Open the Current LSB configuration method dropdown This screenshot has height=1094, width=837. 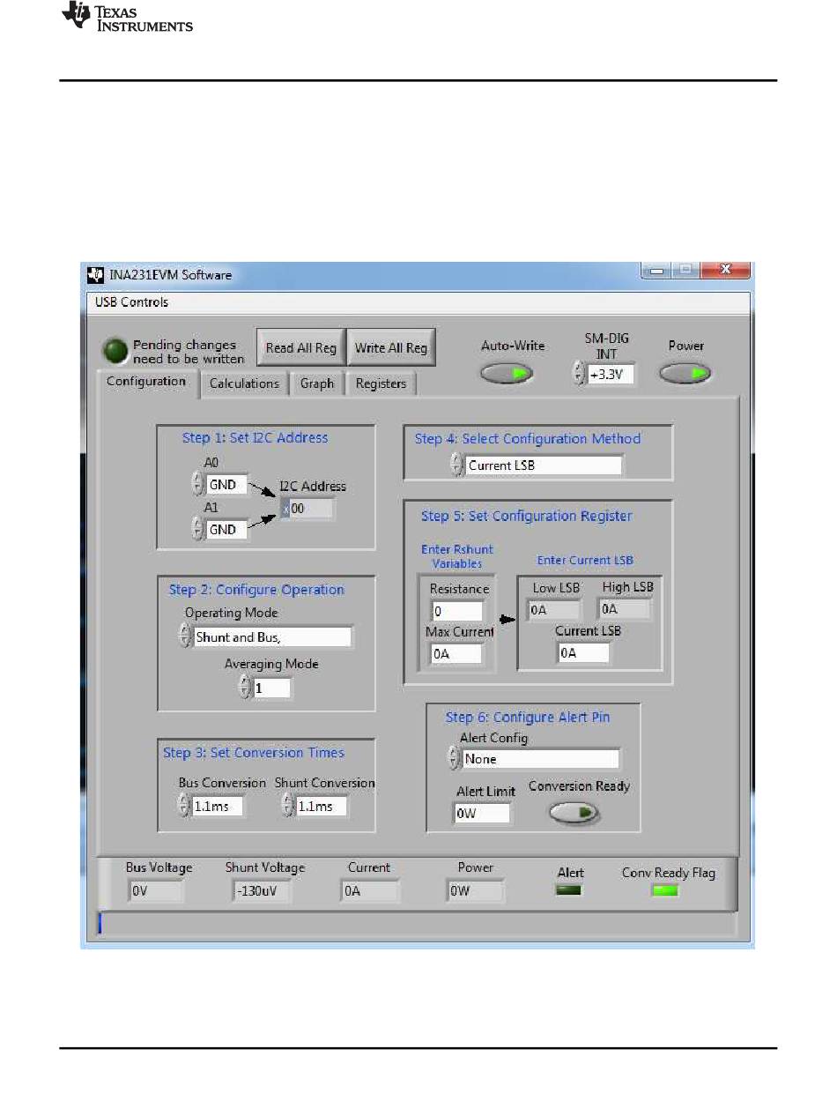[544, 465]
